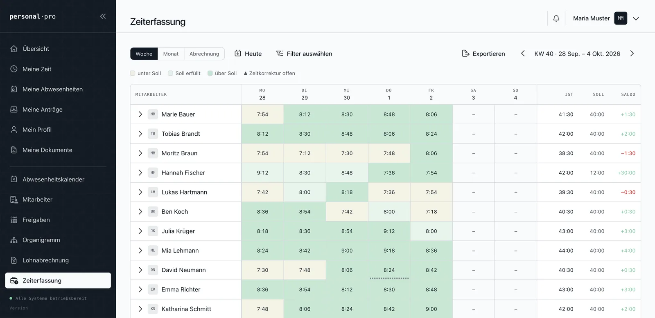Switch to the Abrechnung view tab
Screen dimensions: 655x318
204,54
